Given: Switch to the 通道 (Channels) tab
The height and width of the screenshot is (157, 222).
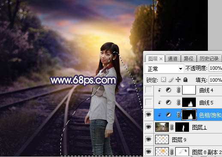Looking at the screenshot, I should (x=173, y=59).
